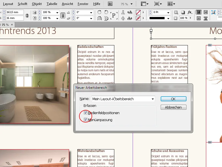Open the Hilfe menu

click(97, 4)
